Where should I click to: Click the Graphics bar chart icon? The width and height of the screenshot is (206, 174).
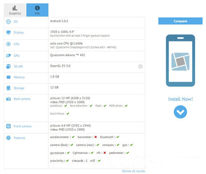click(x=15, y=8)
